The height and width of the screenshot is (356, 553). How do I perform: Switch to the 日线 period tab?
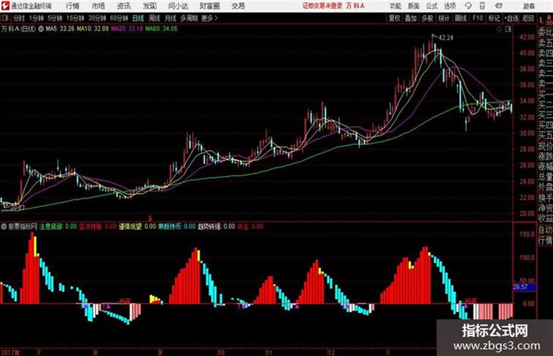[138, 18]
